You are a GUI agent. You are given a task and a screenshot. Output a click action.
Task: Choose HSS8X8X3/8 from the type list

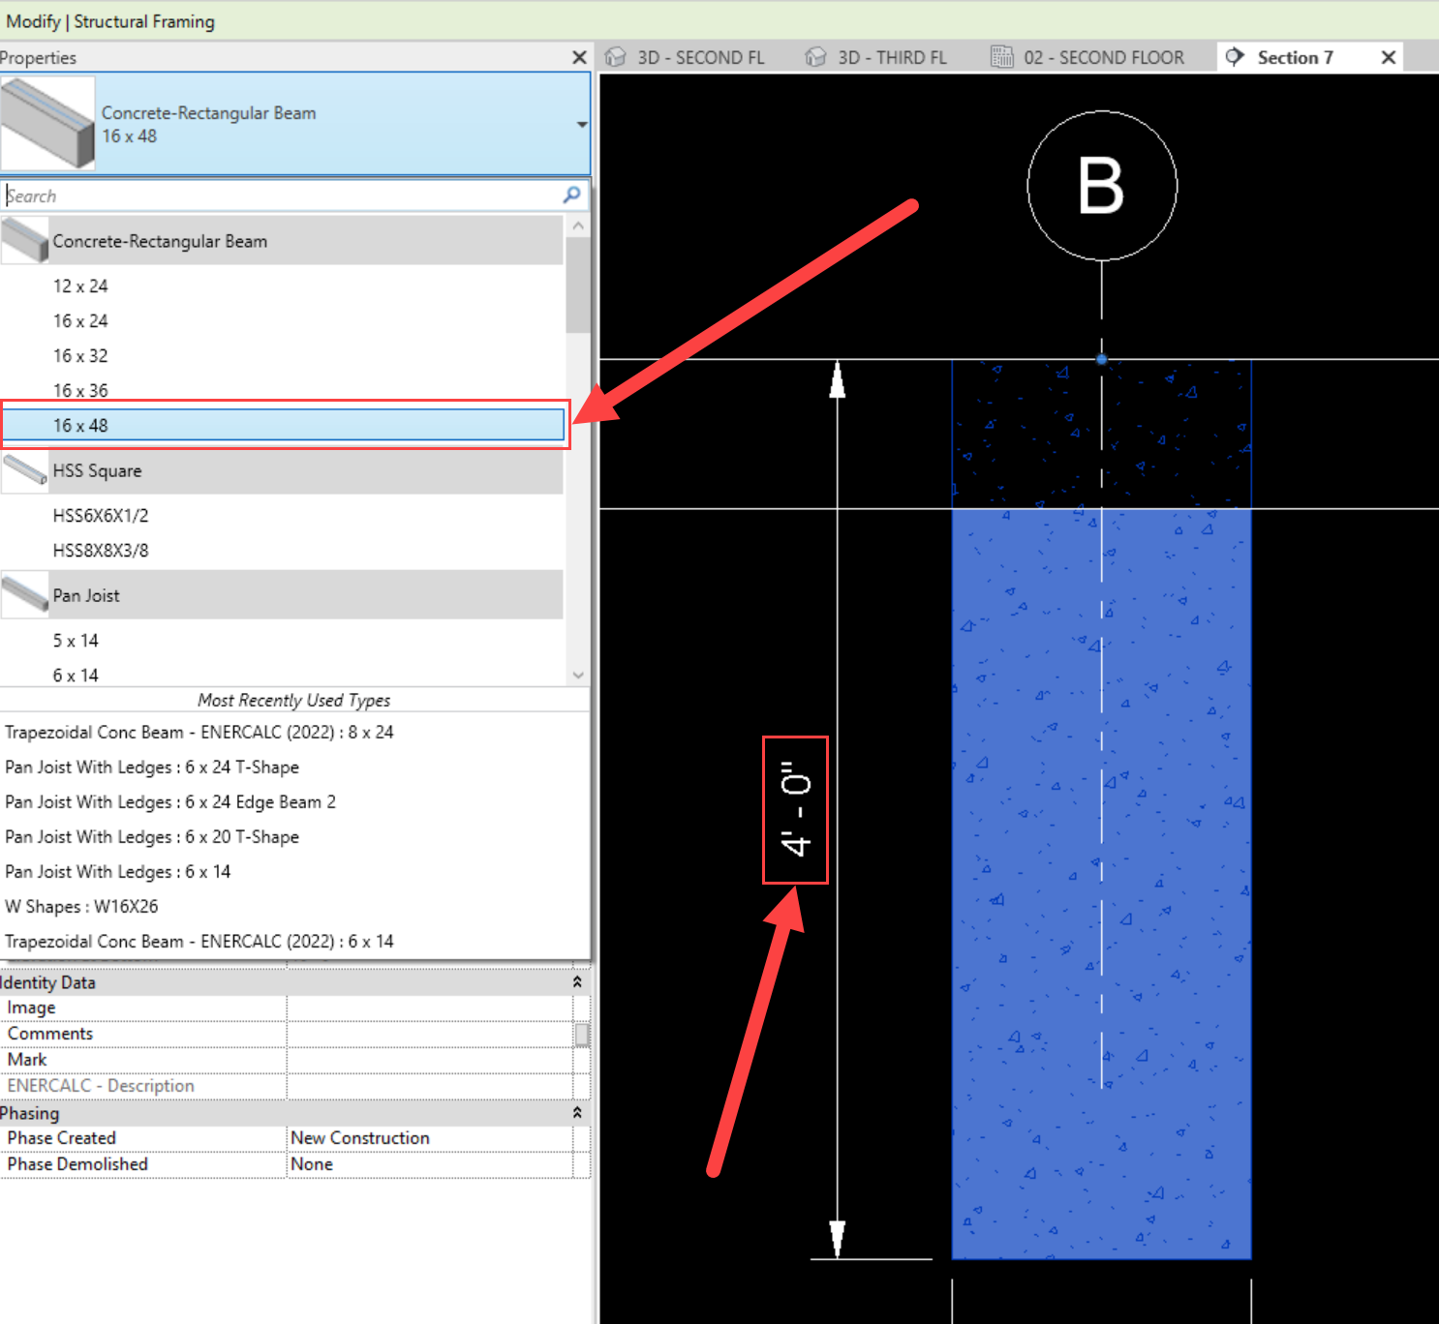101,551
